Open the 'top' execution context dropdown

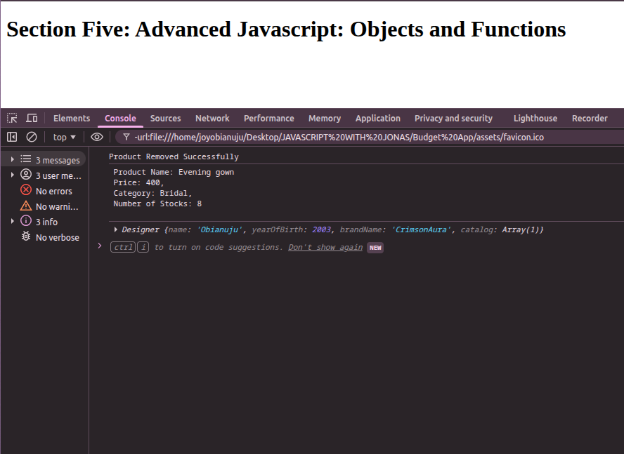tap(64, 136)
